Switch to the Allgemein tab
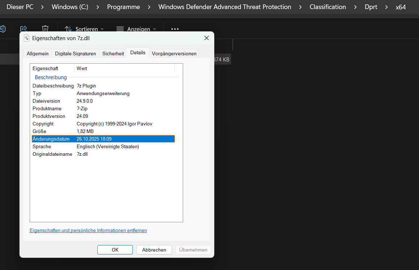 pos(38,53)
